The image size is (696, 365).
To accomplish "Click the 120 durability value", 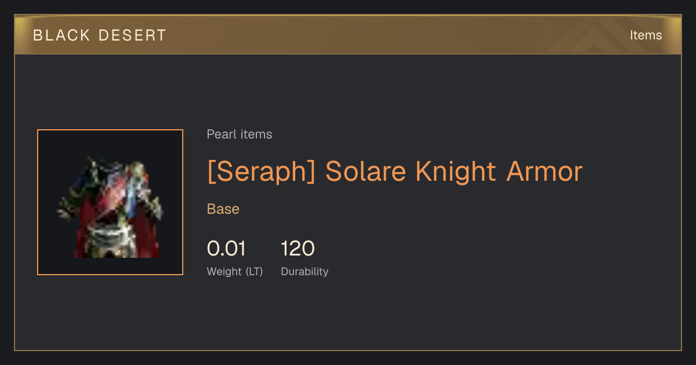I will [x=298, y=249].
